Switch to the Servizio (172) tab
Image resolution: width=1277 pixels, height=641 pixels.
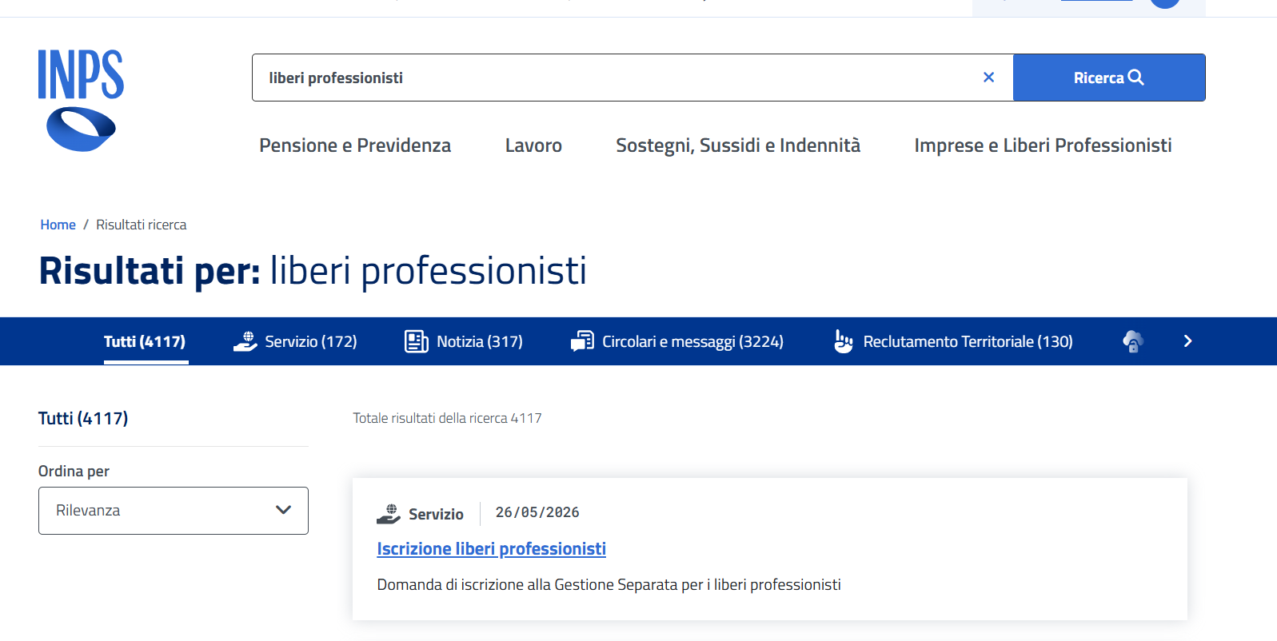(295, 341)
